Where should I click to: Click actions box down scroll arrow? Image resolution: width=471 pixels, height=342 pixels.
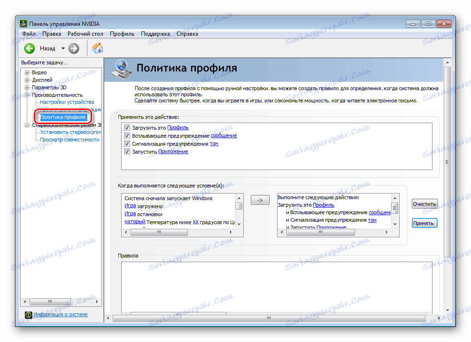point(395,224)
